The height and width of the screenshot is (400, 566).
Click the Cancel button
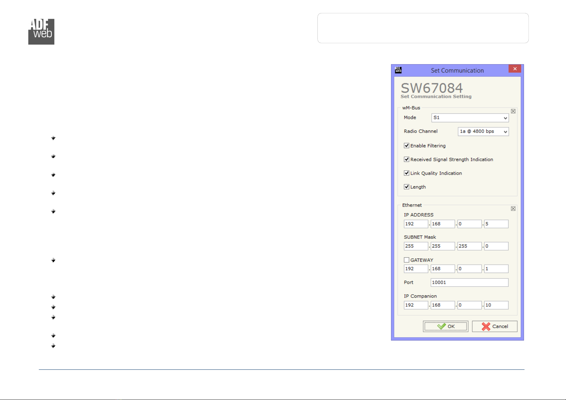pos(494,326)
